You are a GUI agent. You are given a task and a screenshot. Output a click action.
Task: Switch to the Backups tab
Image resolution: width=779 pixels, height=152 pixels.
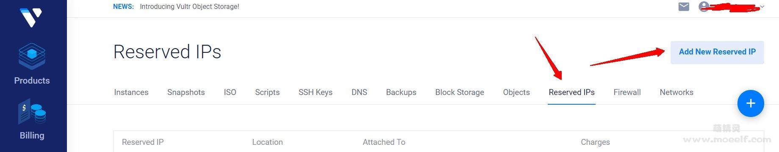401,92
